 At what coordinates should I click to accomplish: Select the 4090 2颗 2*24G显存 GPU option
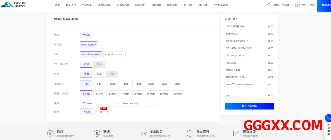tap(114, 55)
